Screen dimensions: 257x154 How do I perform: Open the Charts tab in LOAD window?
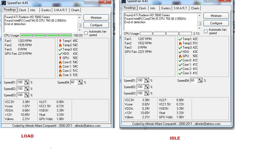75,10
